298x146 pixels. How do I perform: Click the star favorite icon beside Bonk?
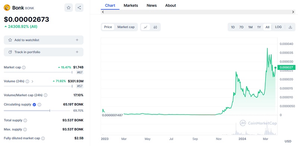69,7
